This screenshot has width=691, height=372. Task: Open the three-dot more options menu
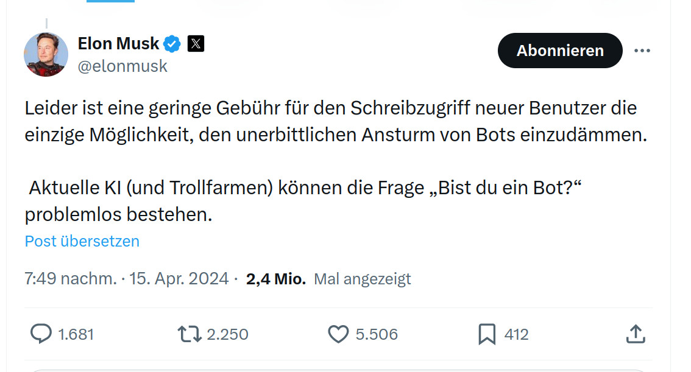tap(643, 51)
